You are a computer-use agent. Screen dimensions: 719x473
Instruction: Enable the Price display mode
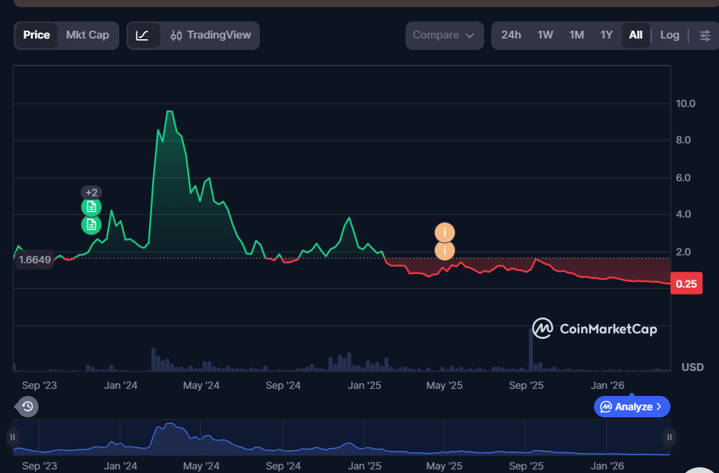click(36, 34)
